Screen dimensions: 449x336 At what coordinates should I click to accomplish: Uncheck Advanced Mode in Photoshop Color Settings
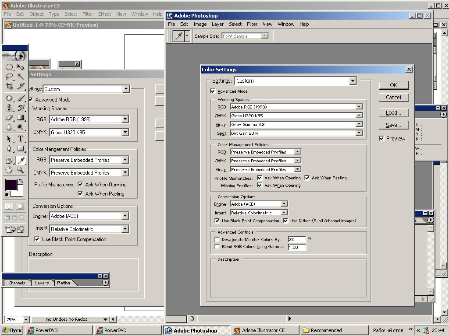pyautogui.click(x=213, y=91)
